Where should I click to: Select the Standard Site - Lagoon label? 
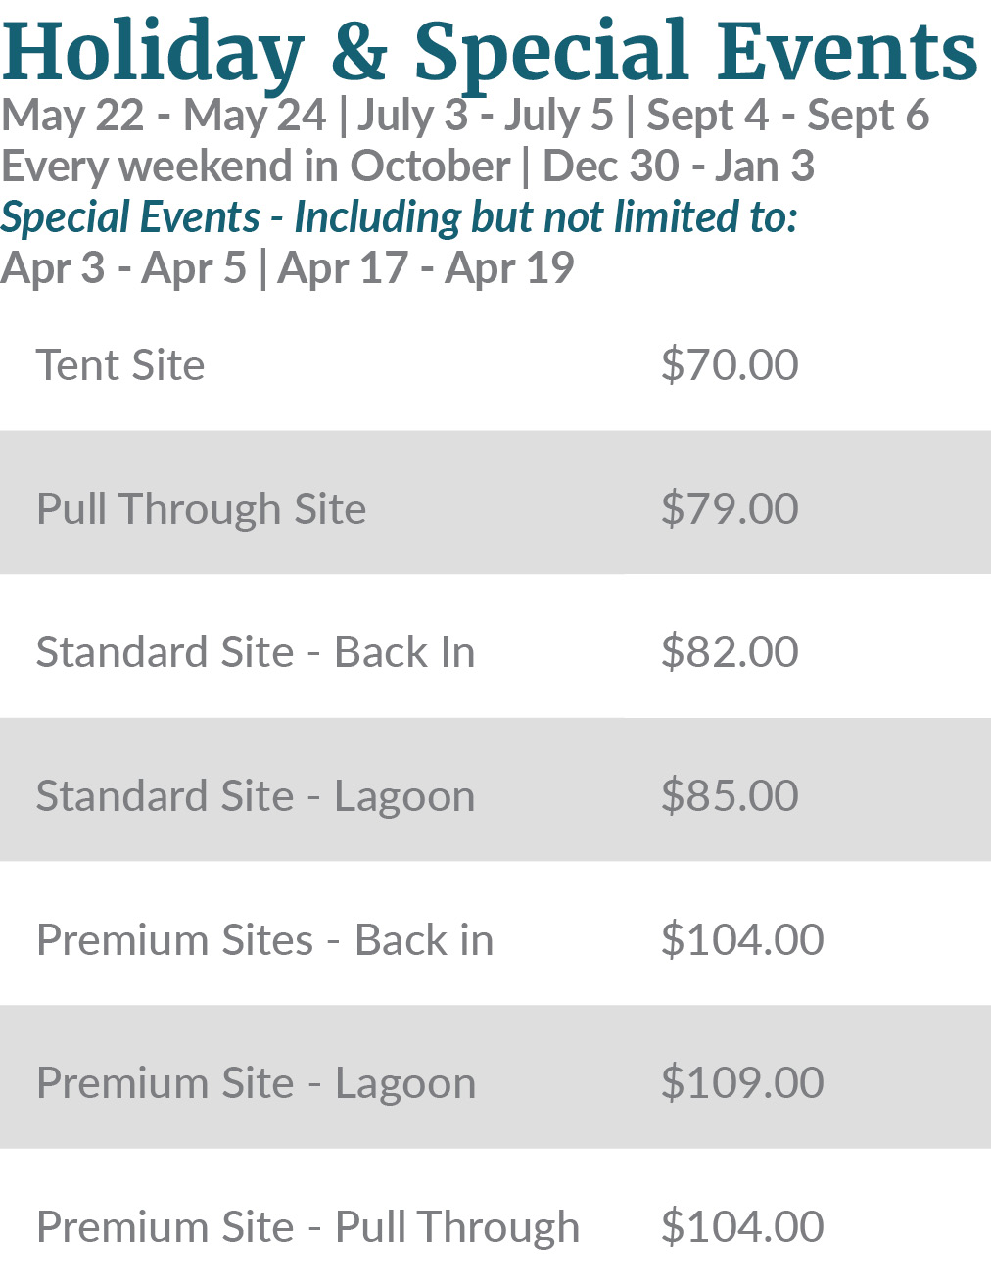coord(256,796)
